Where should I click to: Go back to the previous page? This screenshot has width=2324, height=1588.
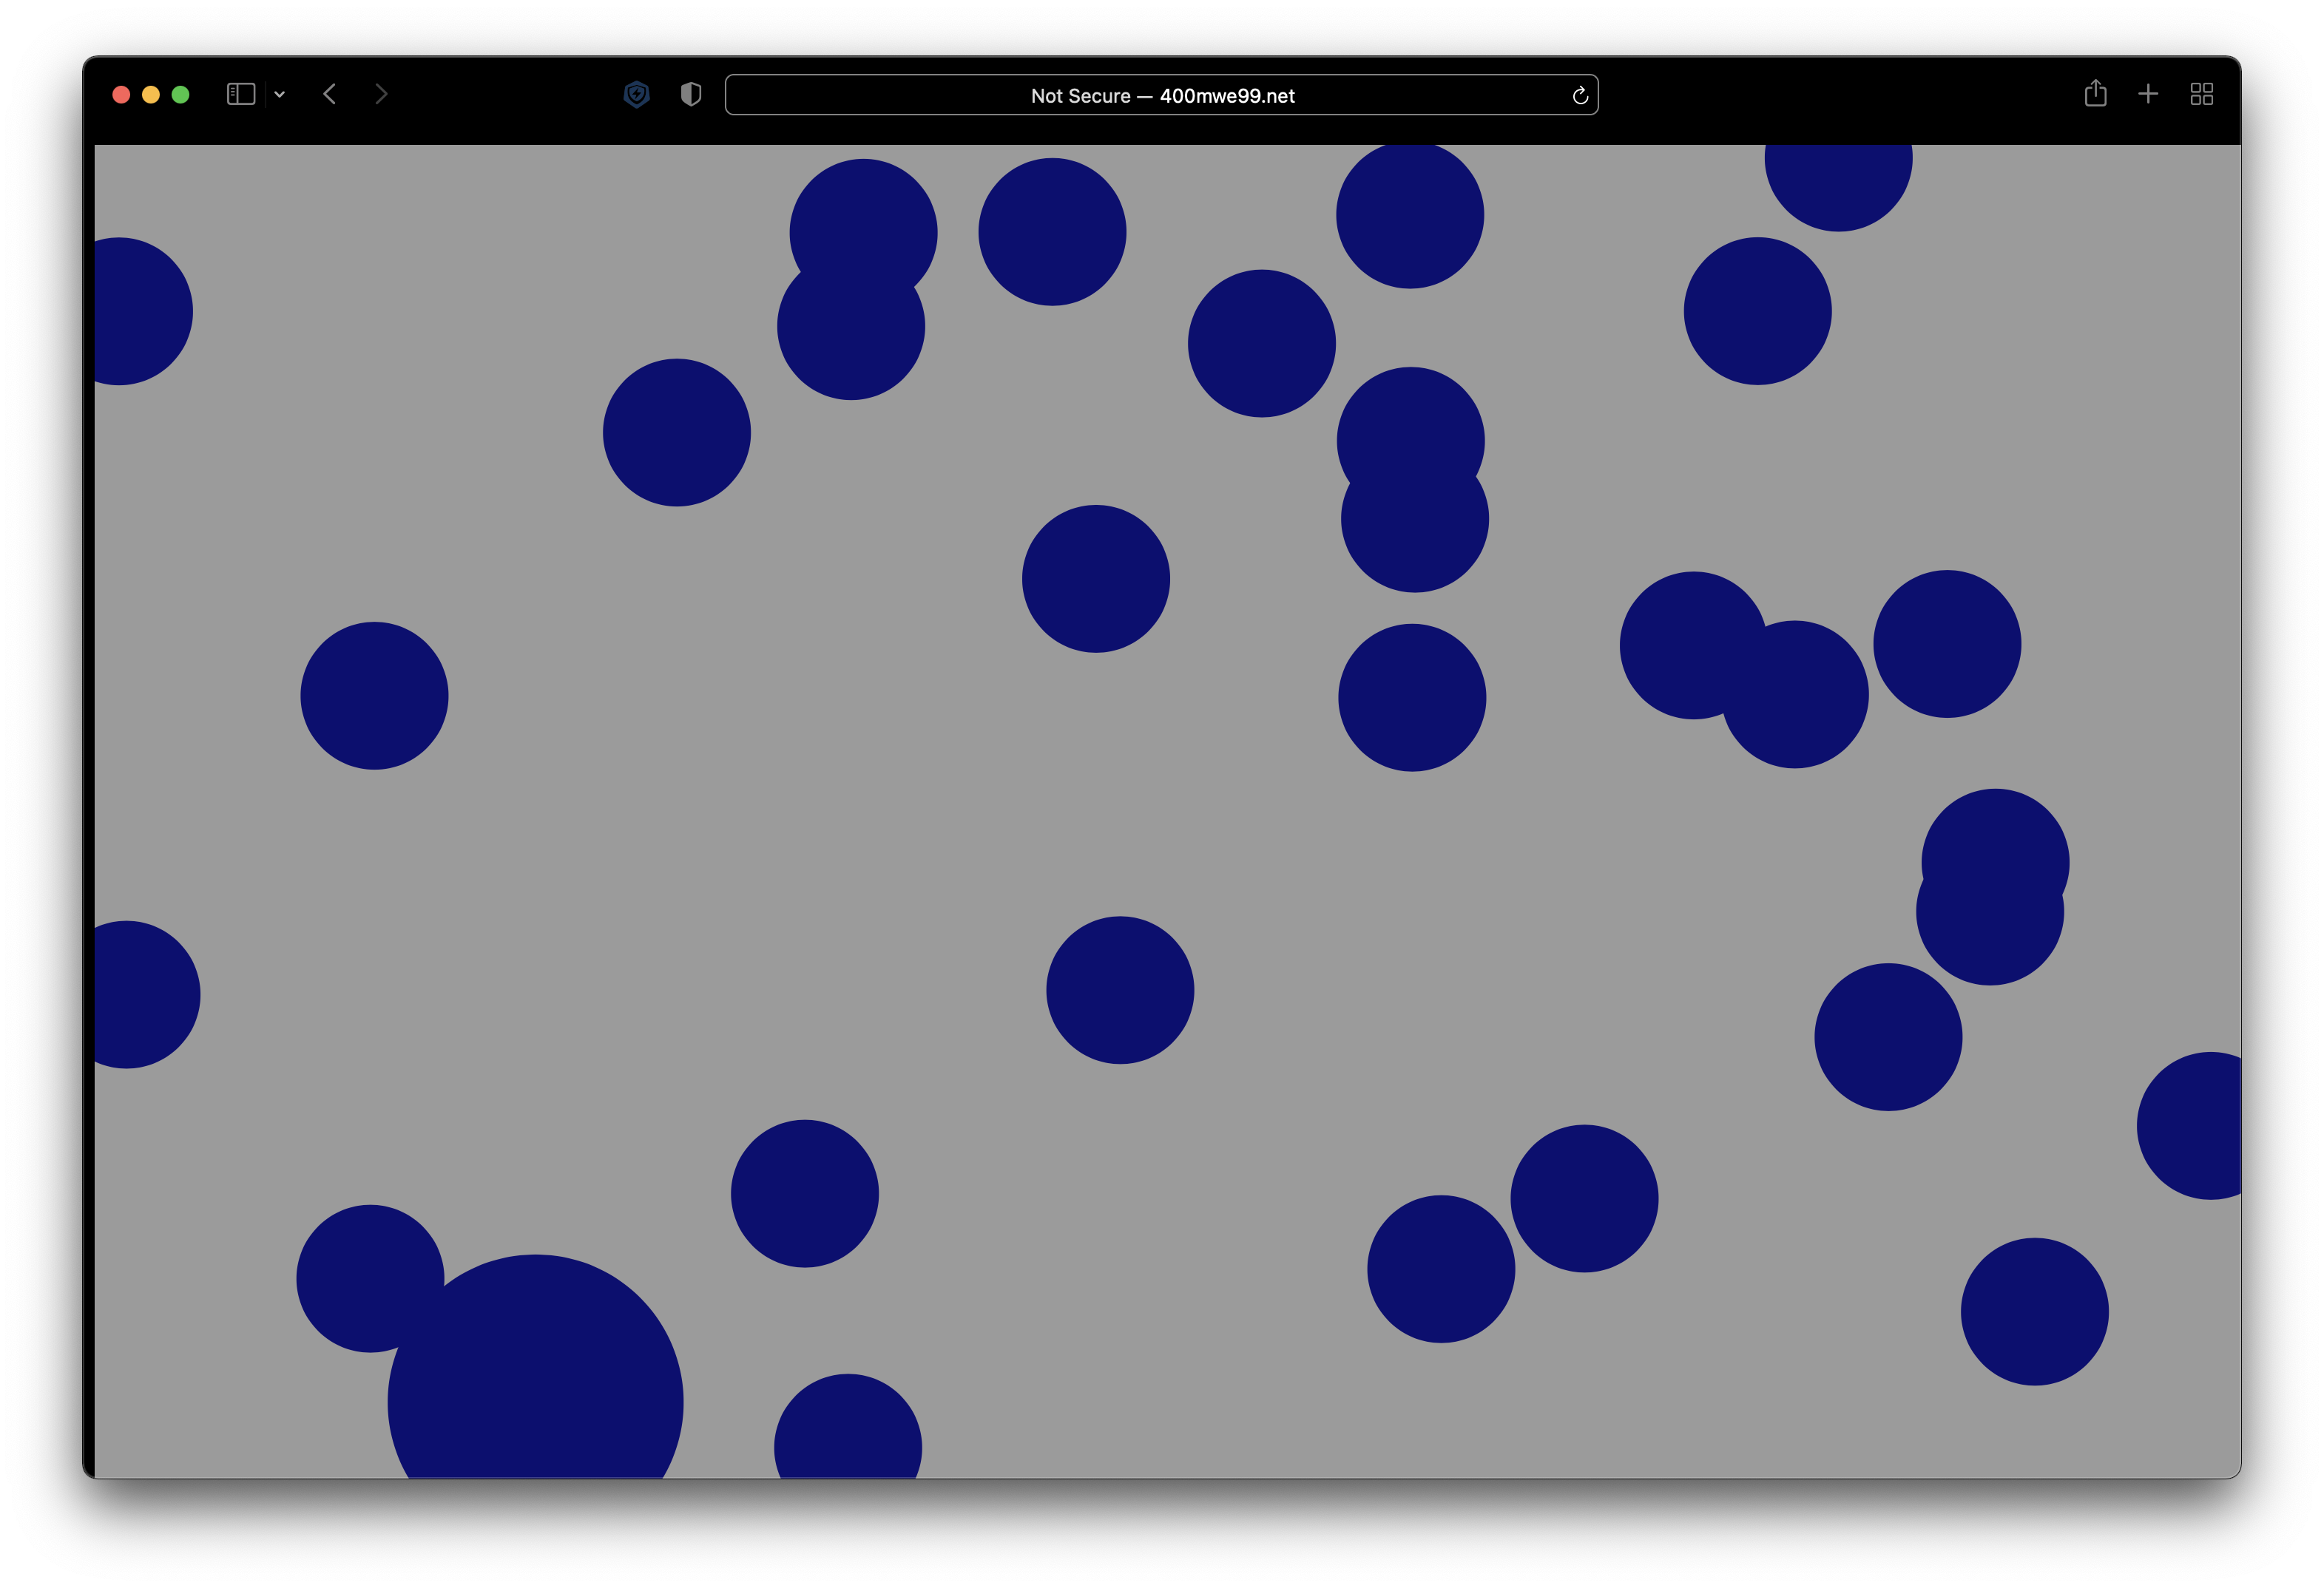330,94
